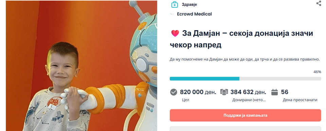Click the medical kit category icon
This screenshot has height=131, width=326.
coord(175,4)
